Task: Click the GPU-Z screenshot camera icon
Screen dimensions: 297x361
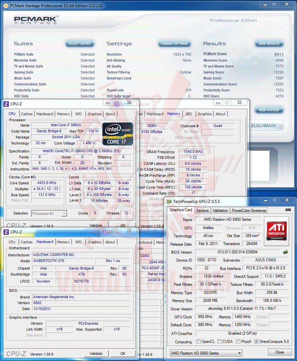Action: pyautogui.click(x=288, y=210)
